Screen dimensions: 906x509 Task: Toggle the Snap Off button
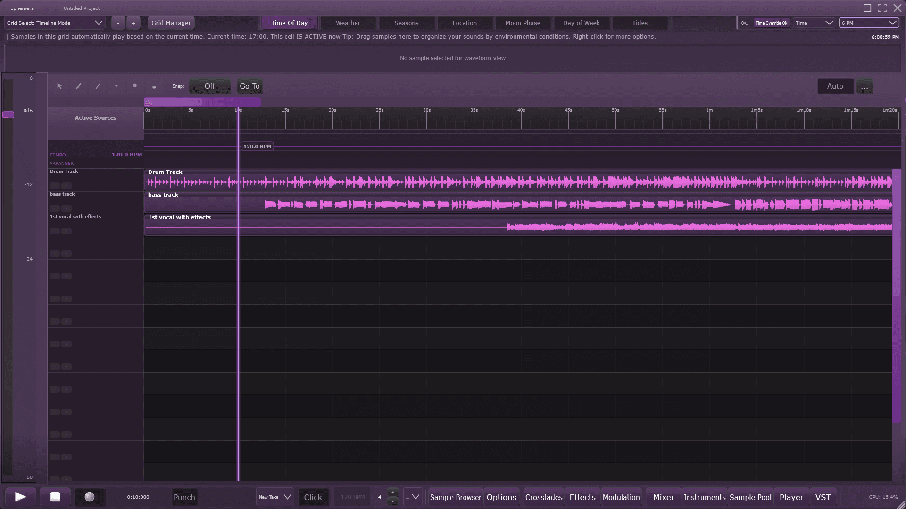209,86
